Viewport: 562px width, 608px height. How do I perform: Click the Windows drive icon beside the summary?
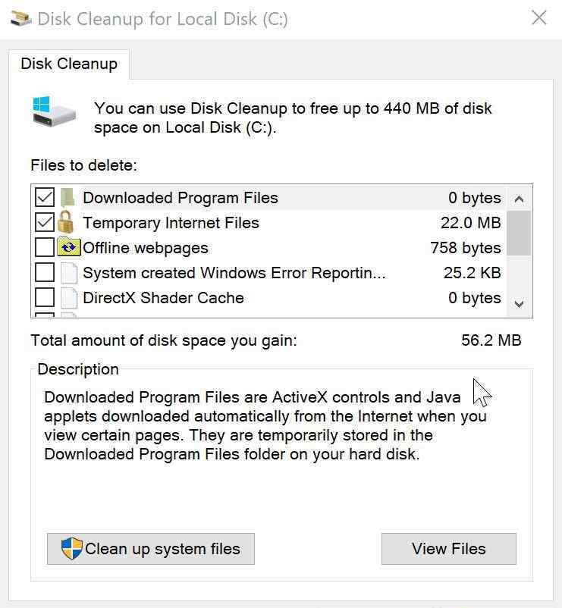click(54, 111)
